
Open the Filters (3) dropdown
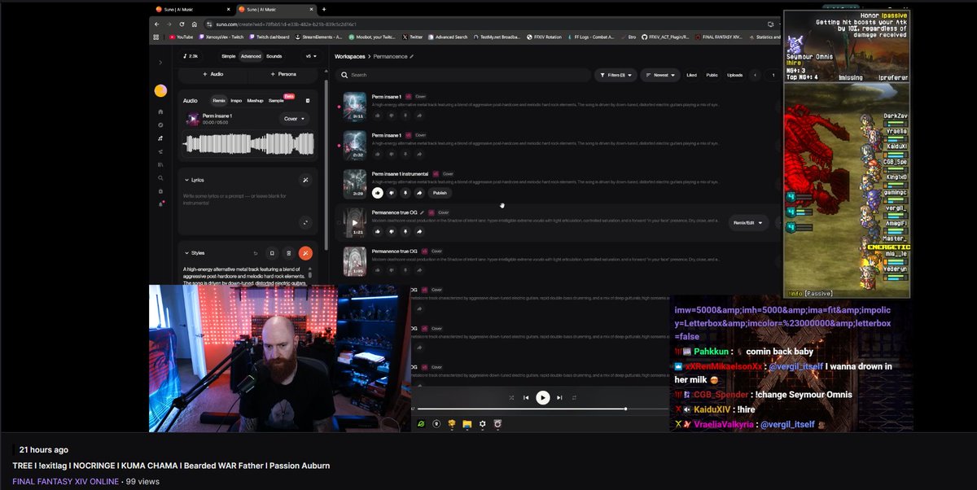pos(616,75)
